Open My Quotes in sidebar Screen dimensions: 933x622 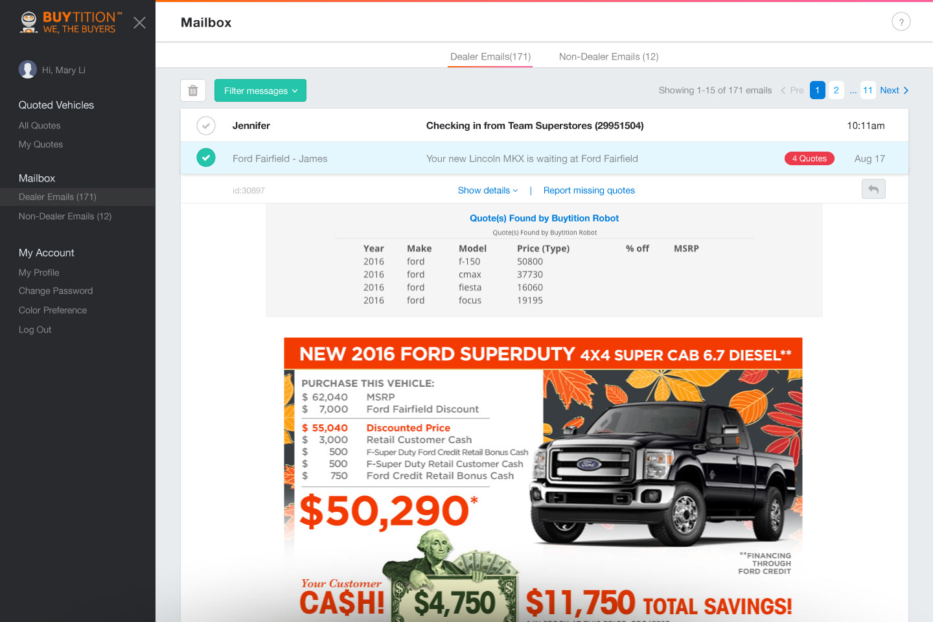(41, 144)
